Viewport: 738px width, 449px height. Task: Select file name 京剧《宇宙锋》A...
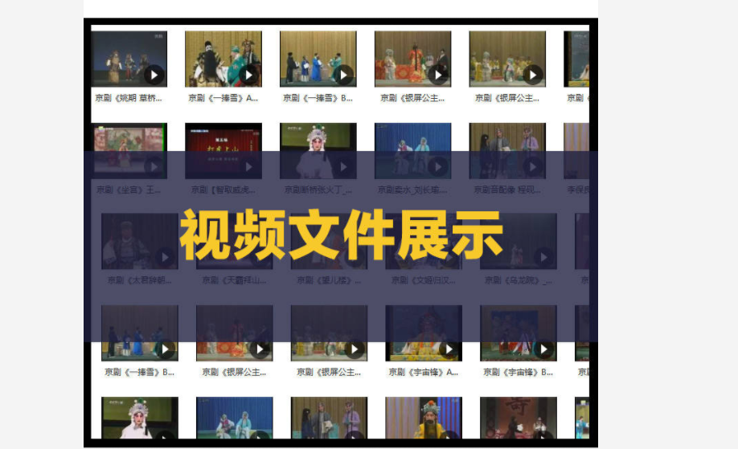424,372
